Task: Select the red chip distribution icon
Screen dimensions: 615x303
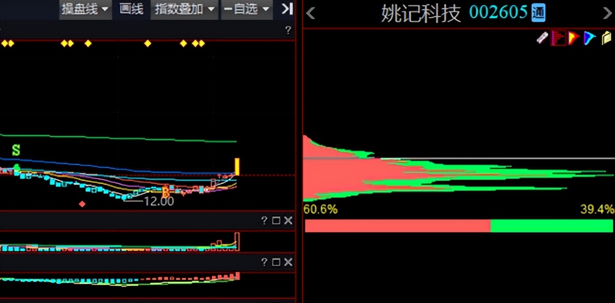Action: (558, 38)
